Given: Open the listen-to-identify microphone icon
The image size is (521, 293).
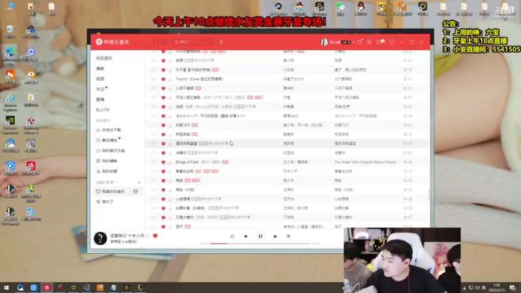Looking at the screenshot, I should click(221, 42).
